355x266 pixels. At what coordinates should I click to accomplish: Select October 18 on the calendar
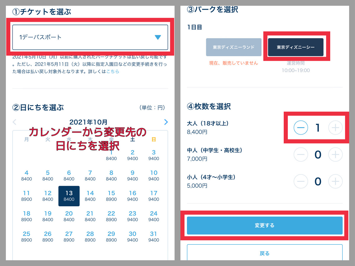[27, 216]
